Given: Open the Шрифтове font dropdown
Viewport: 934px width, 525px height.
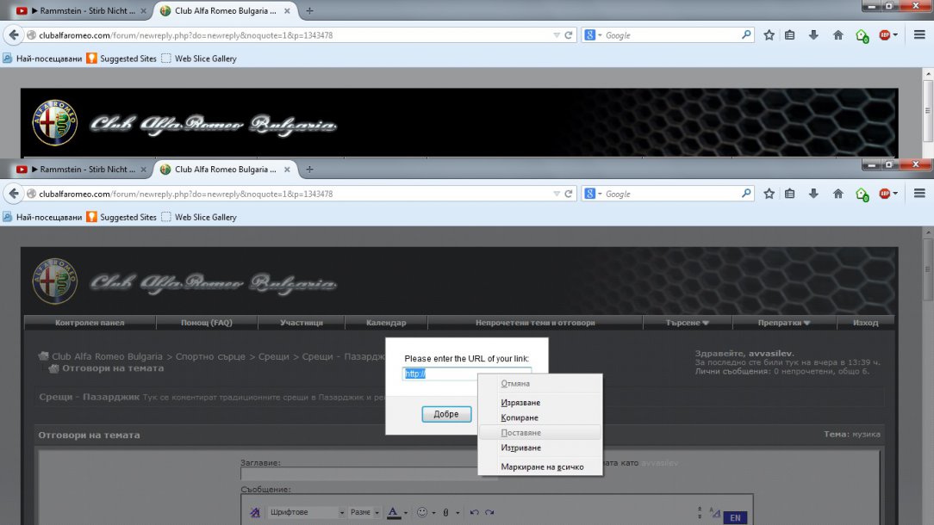Looking at the screenshot, I should point(306,513).
